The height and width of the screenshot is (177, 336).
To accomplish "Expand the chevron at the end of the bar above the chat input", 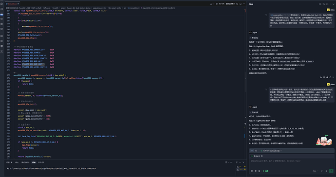I will coord(281,151).
